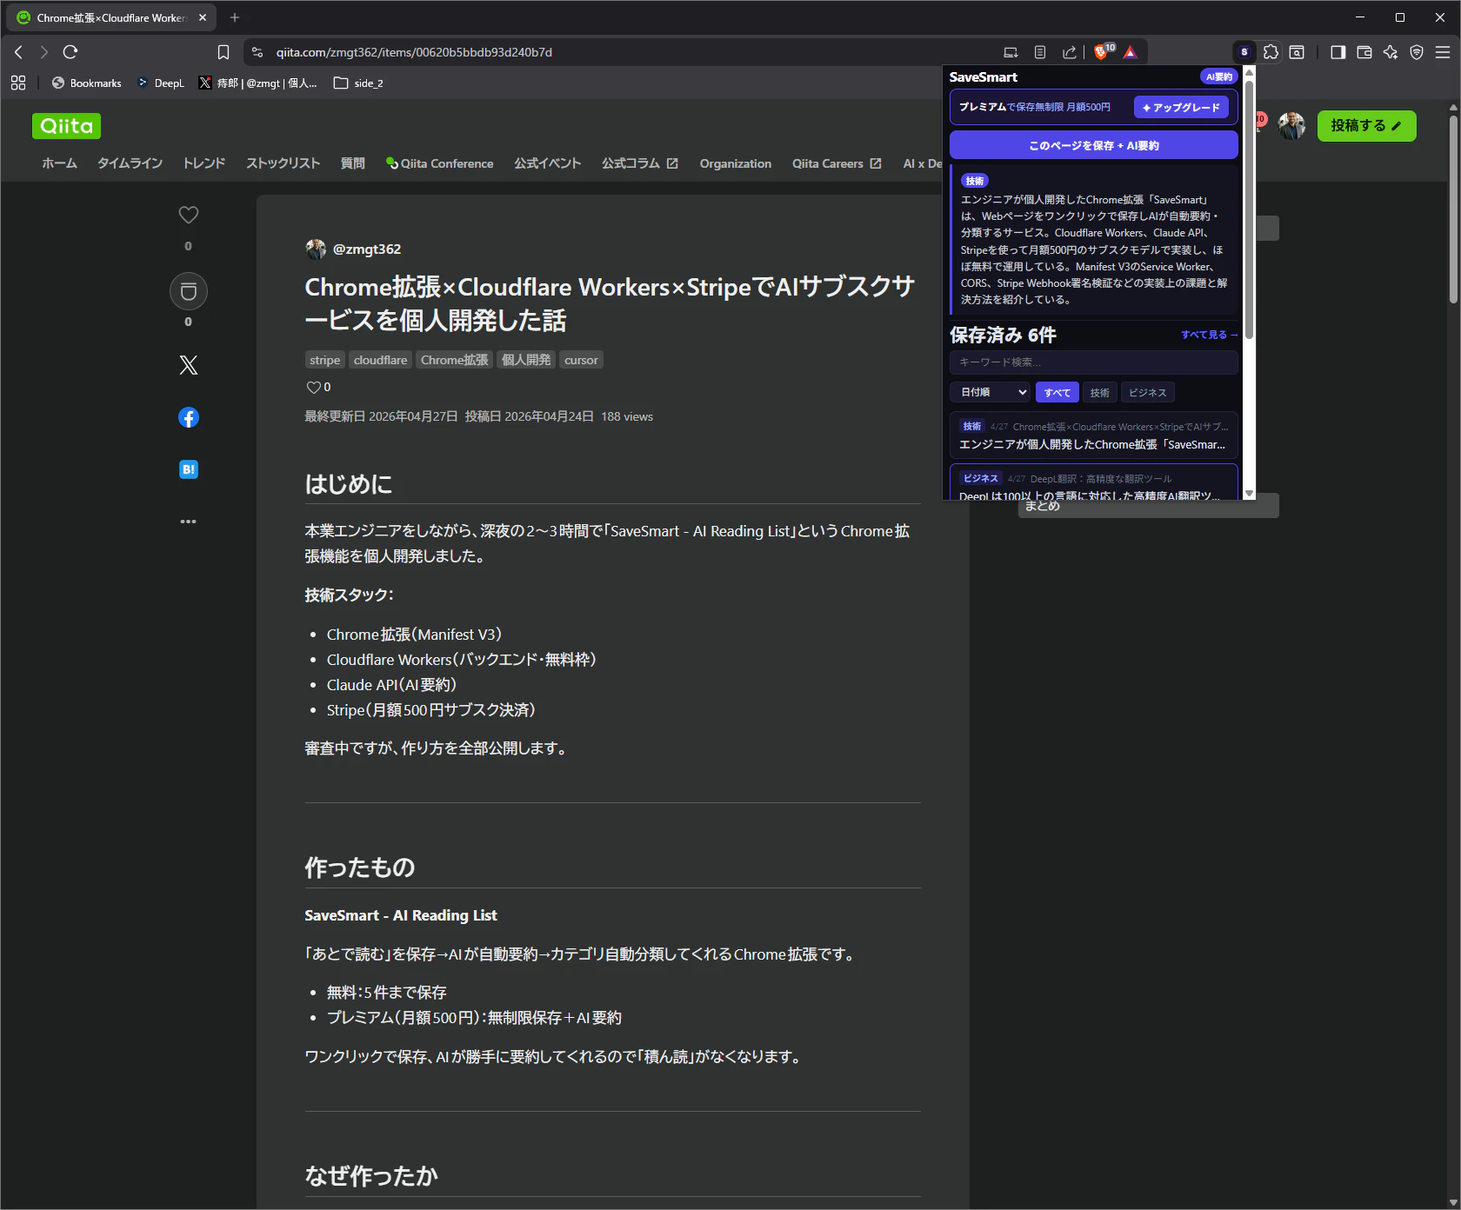Open the 質問 nav item

coord(352,163)
